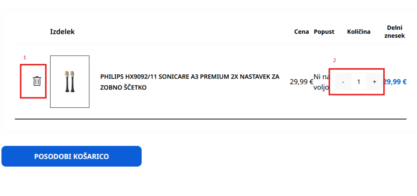Click the 'Ni na voljo' discount text
The height and width of the screenshot is (196, 417).
tap(321, 81)
